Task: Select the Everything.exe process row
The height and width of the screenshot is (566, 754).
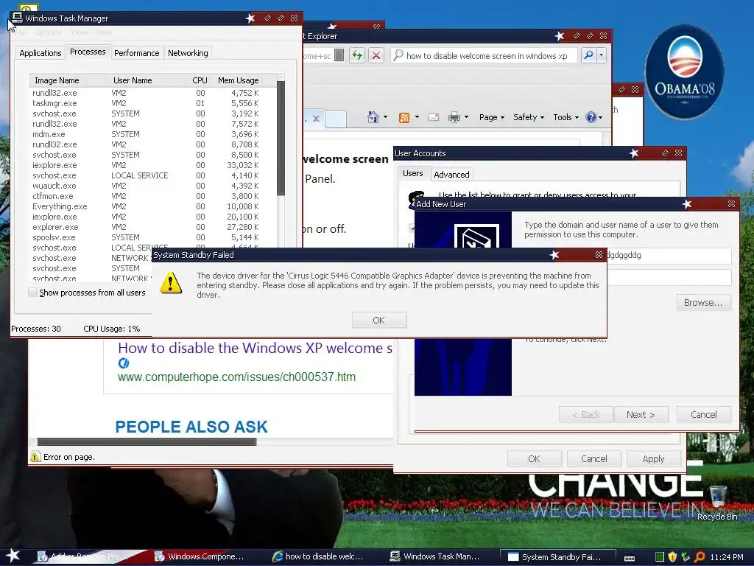Action: coord(146,206)
